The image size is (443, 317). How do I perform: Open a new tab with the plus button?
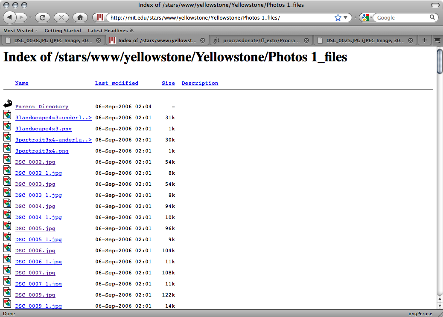424,40
